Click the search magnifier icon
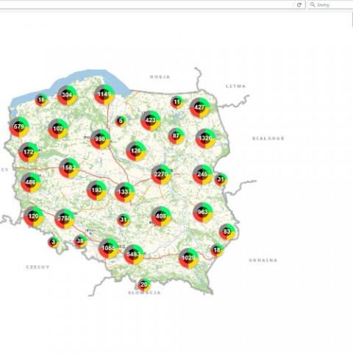Viewport: 353px width, 353px height. pos(313,4)
